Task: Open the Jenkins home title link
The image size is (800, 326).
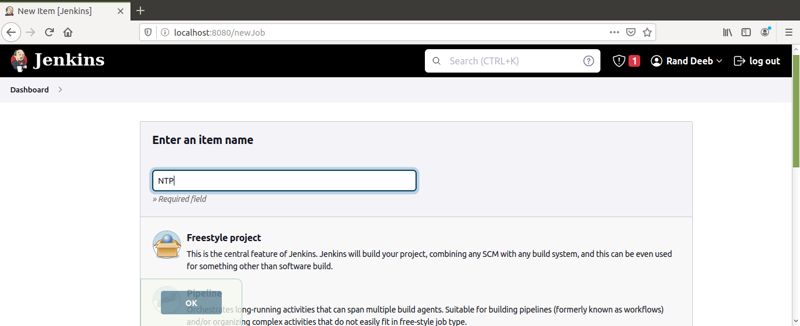Action: (x=69, y=60)
